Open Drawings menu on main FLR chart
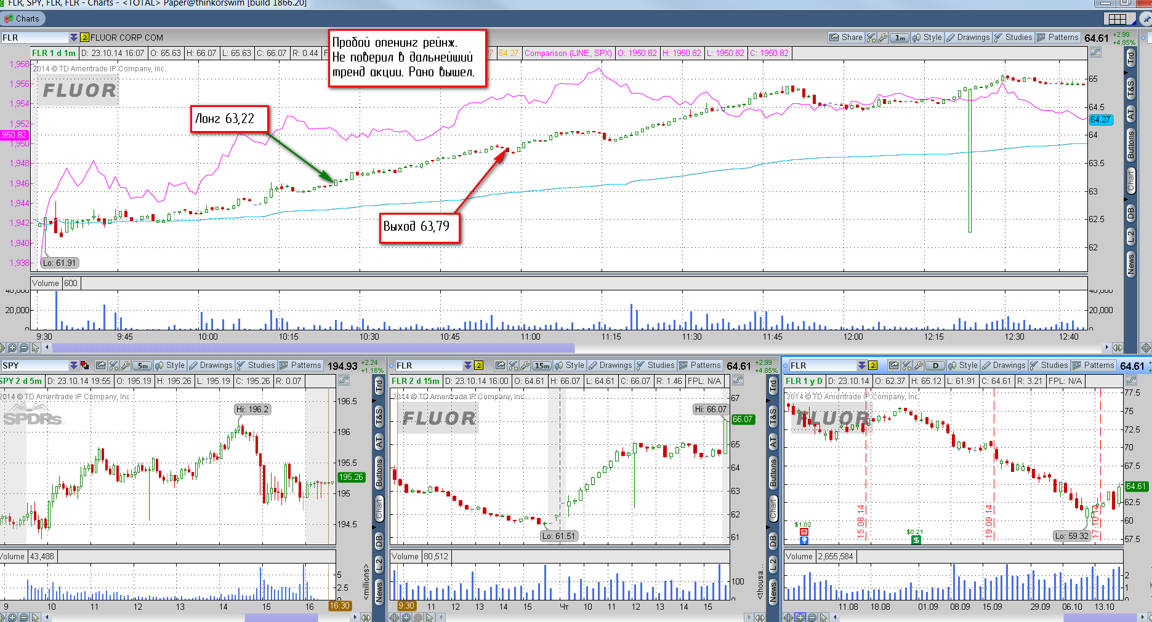1152x622 pixels. click(x=967, y=38)
